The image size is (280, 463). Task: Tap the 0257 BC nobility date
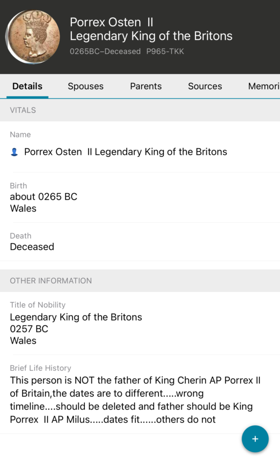point(29,329)
